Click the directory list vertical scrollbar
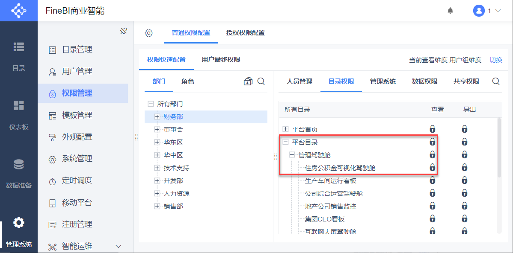 pyautogui.click(x=499, y=147)
